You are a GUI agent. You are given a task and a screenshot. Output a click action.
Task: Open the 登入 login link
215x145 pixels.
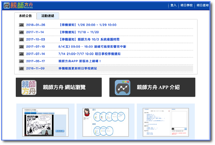coord(173,5)
